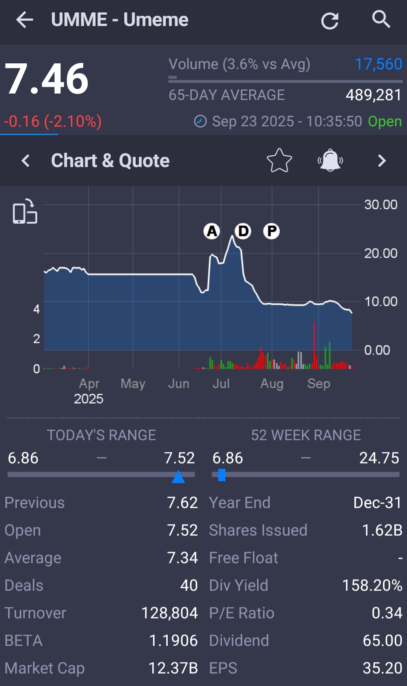
Task: Go back using the top-left arrow
Action: [x=25, y=20]
